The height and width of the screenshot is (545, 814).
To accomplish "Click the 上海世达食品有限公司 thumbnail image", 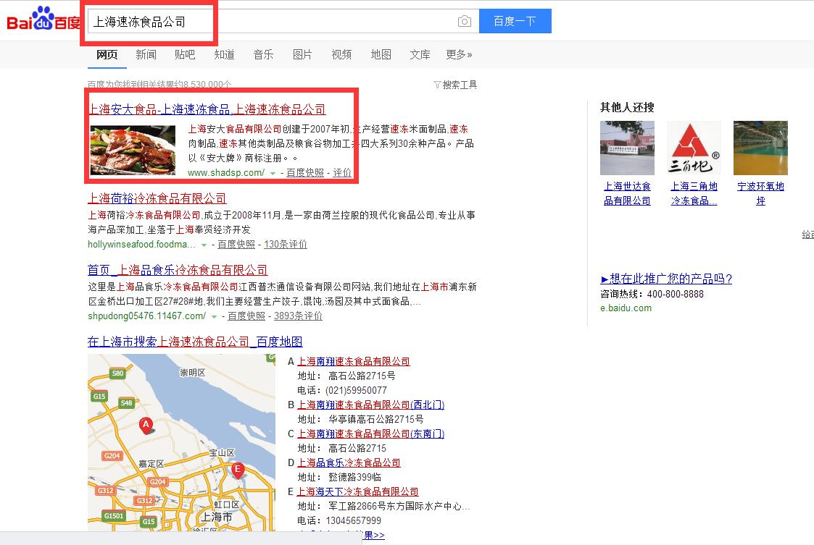I will (627, 148).
